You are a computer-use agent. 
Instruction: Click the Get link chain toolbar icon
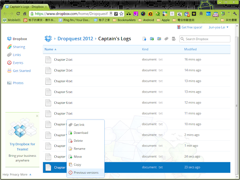point(166,39)
